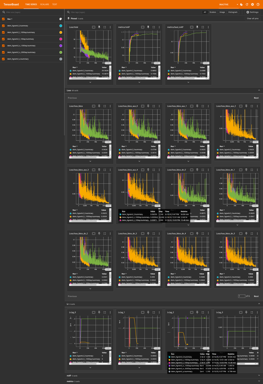Fit the metrics/mAP chart domain to data
Viewport: 263px width, 384px height.
[x=143, y=27]
